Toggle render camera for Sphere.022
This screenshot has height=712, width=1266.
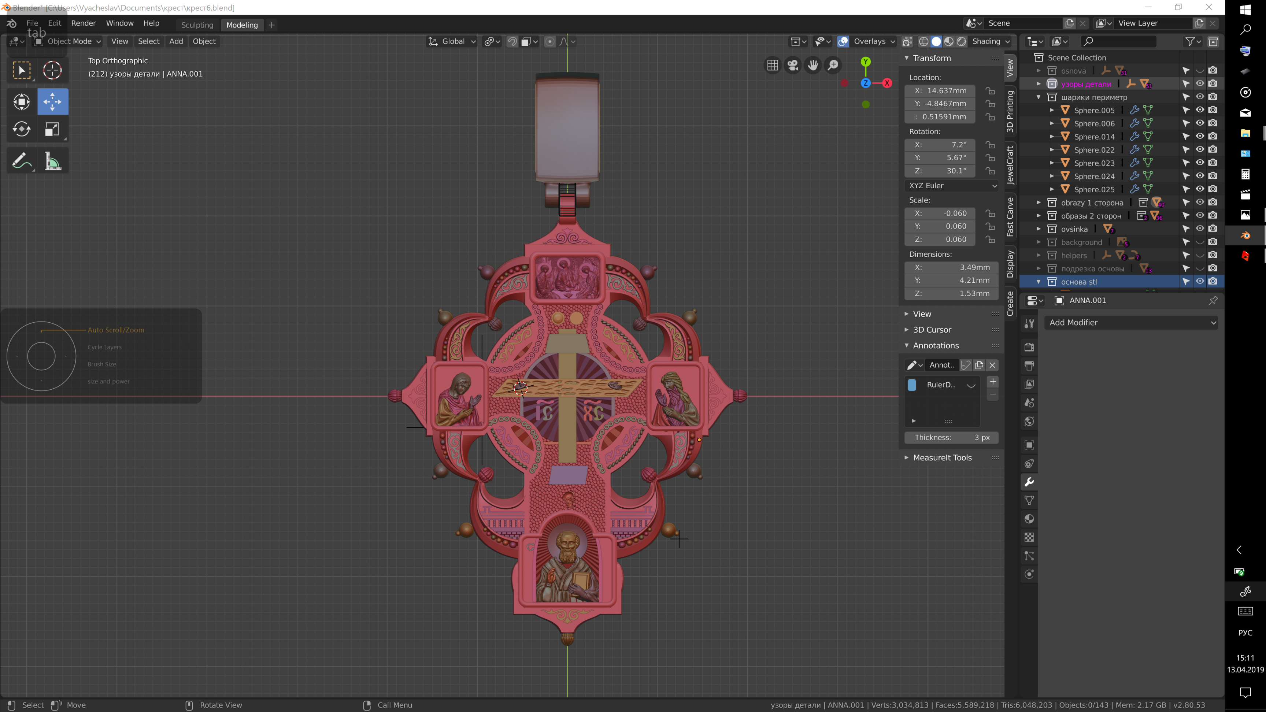(1213, 150)
